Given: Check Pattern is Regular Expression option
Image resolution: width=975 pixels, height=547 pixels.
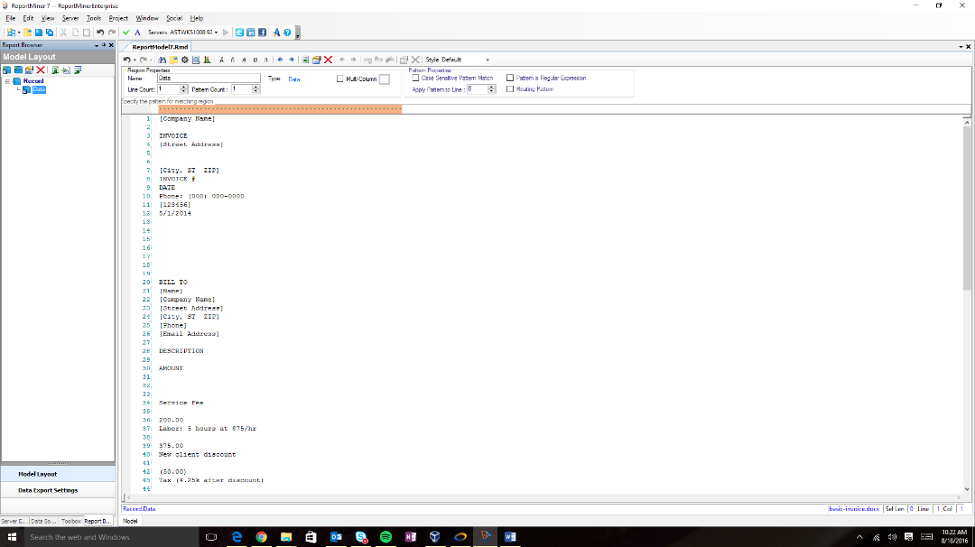Looking at the screenshot, I should tap(510, 79).
